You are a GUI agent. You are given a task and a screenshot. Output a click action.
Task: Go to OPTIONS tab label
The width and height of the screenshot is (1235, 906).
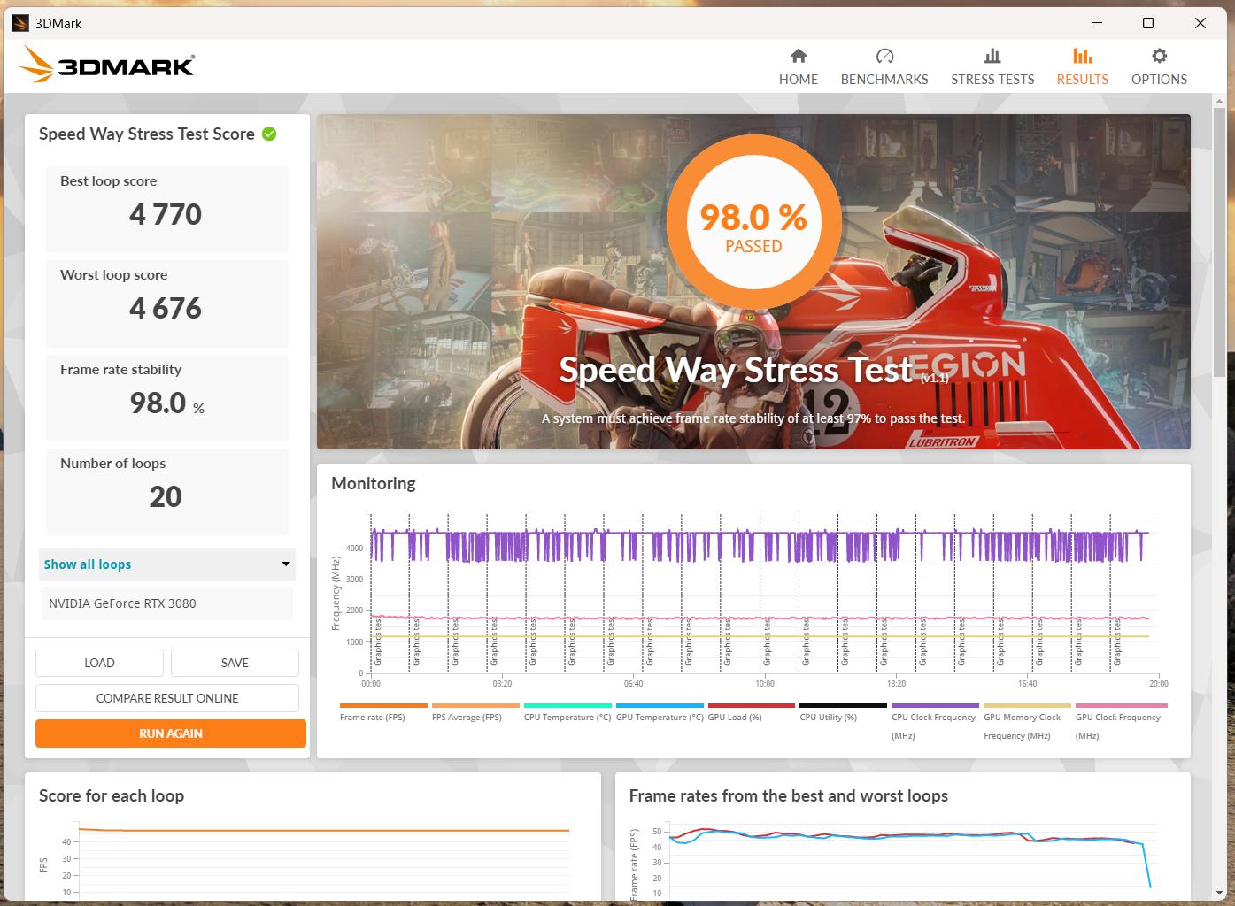click(x=1159, y=79)
